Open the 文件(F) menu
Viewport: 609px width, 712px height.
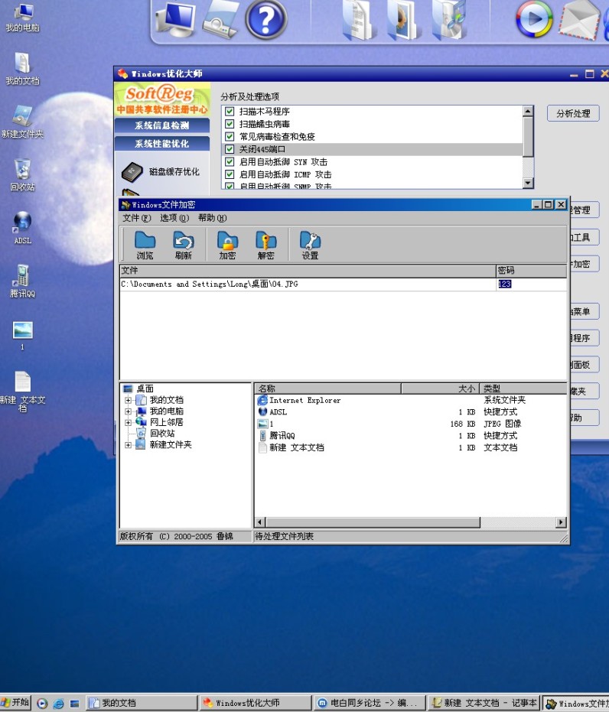click(136, 218)
